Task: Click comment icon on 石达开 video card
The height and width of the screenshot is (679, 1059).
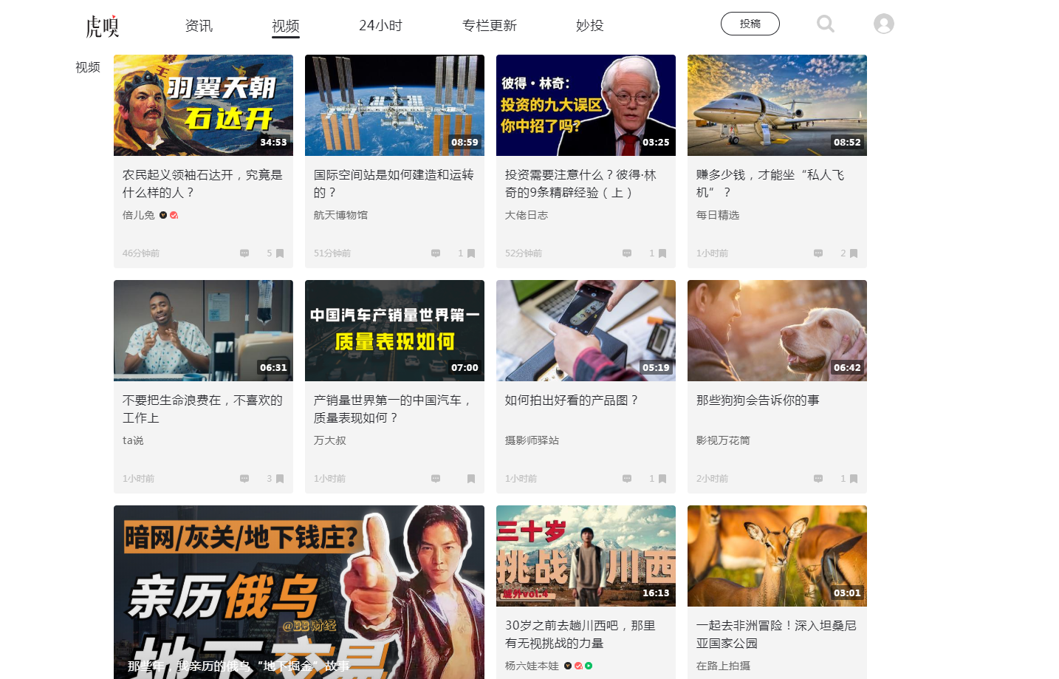Action: tap(244, 253)
